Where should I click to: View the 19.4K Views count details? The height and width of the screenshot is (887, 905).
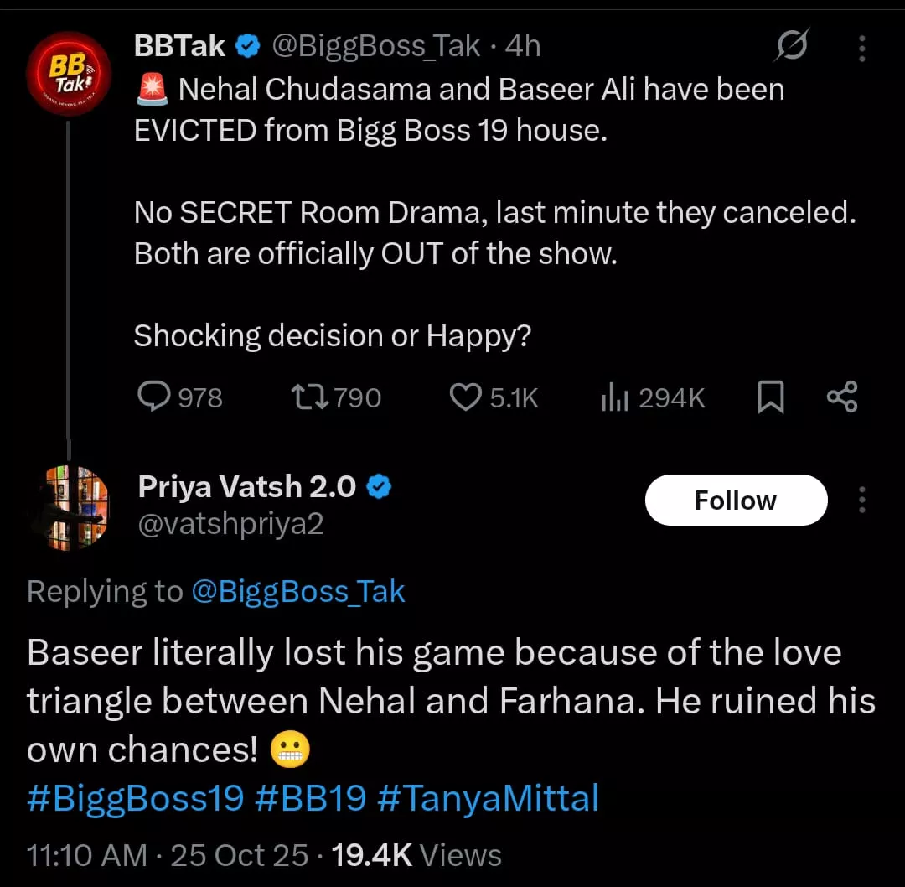pyautogui.click(x=416, y=855)
